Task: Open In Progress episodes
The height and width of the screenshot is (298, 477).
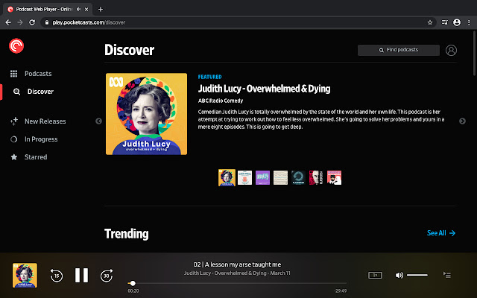Action: [x=41, y=139]
